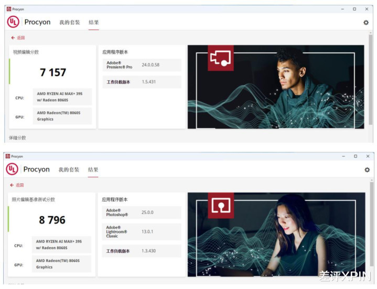Click title-bar Procyon app icon in top window
Screen dimensions: 377x289
(9, 9)
